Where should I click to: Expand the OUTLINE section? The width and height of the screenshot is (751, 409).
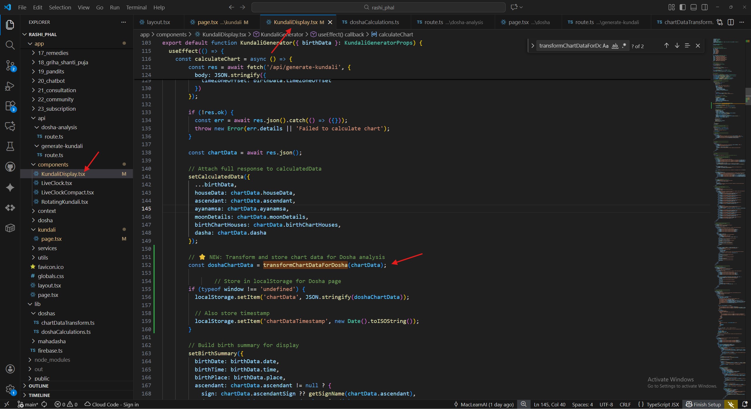38,386
